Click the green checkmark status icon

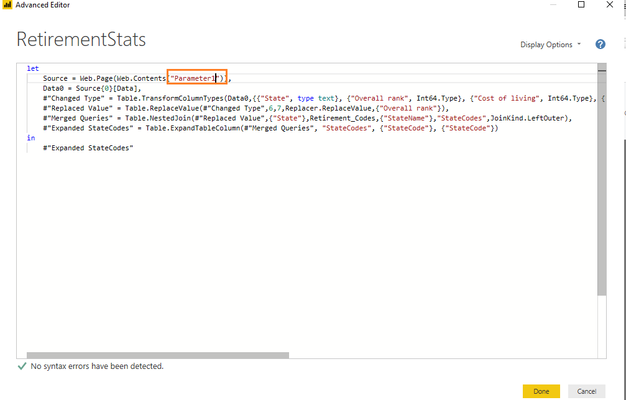22,366
